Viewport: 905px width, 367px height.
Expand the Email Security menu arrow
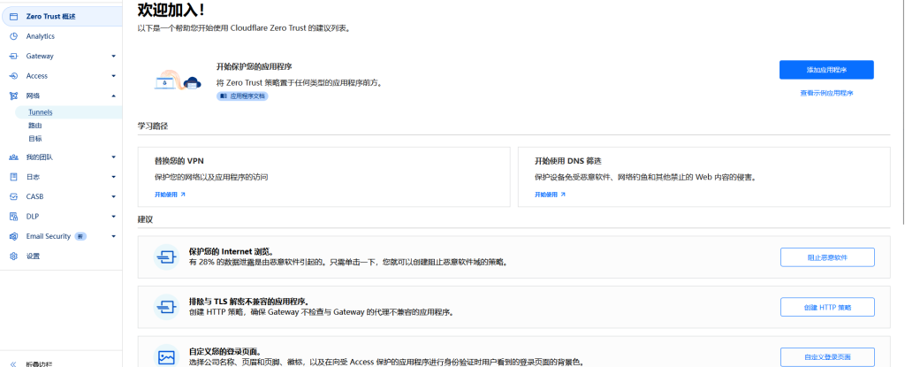pyautogui.click(x=113, y=236)
